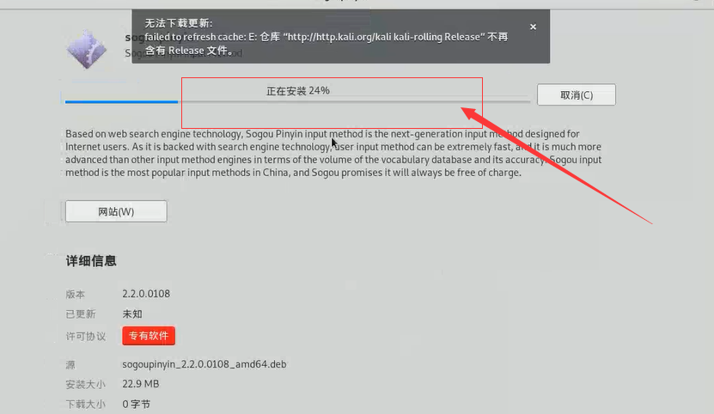Click the 安装大小 label

coord(85,385)
